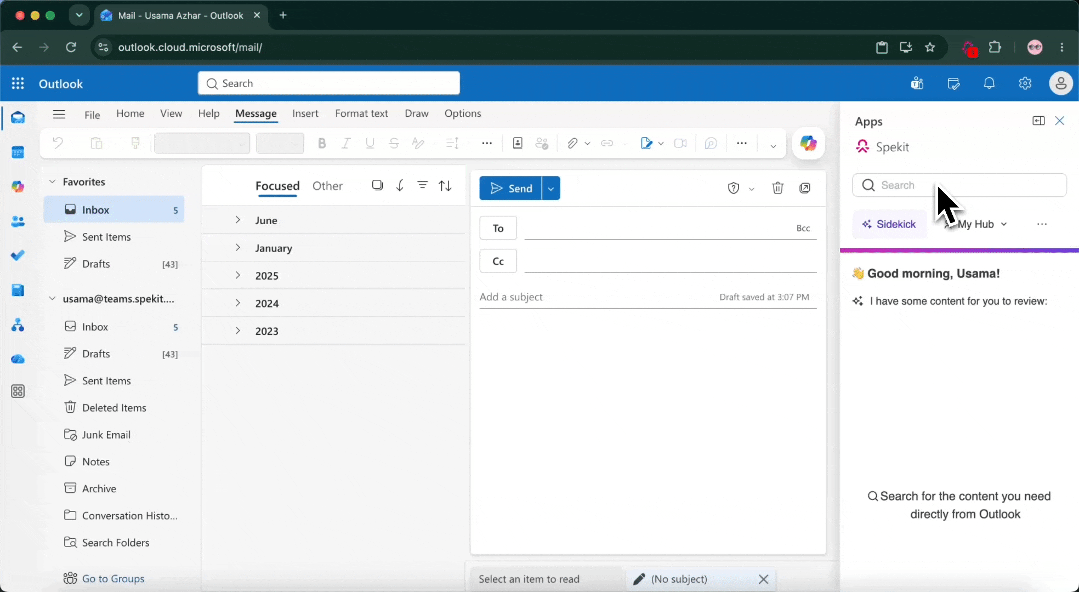Switch to the Format text tab
1079x592 pixels.
click(x=361, y=113)
